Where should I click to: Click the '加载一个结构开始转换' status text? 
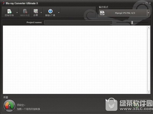click(x=28, y=109)
